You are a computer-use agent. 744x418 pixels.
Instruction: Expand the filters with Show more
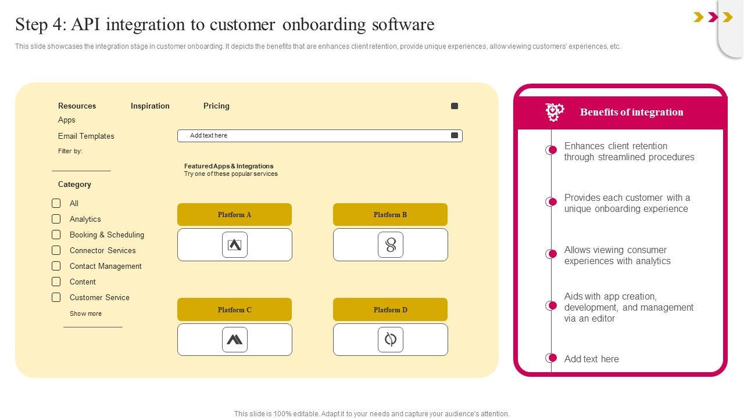(x=85, y=313)
